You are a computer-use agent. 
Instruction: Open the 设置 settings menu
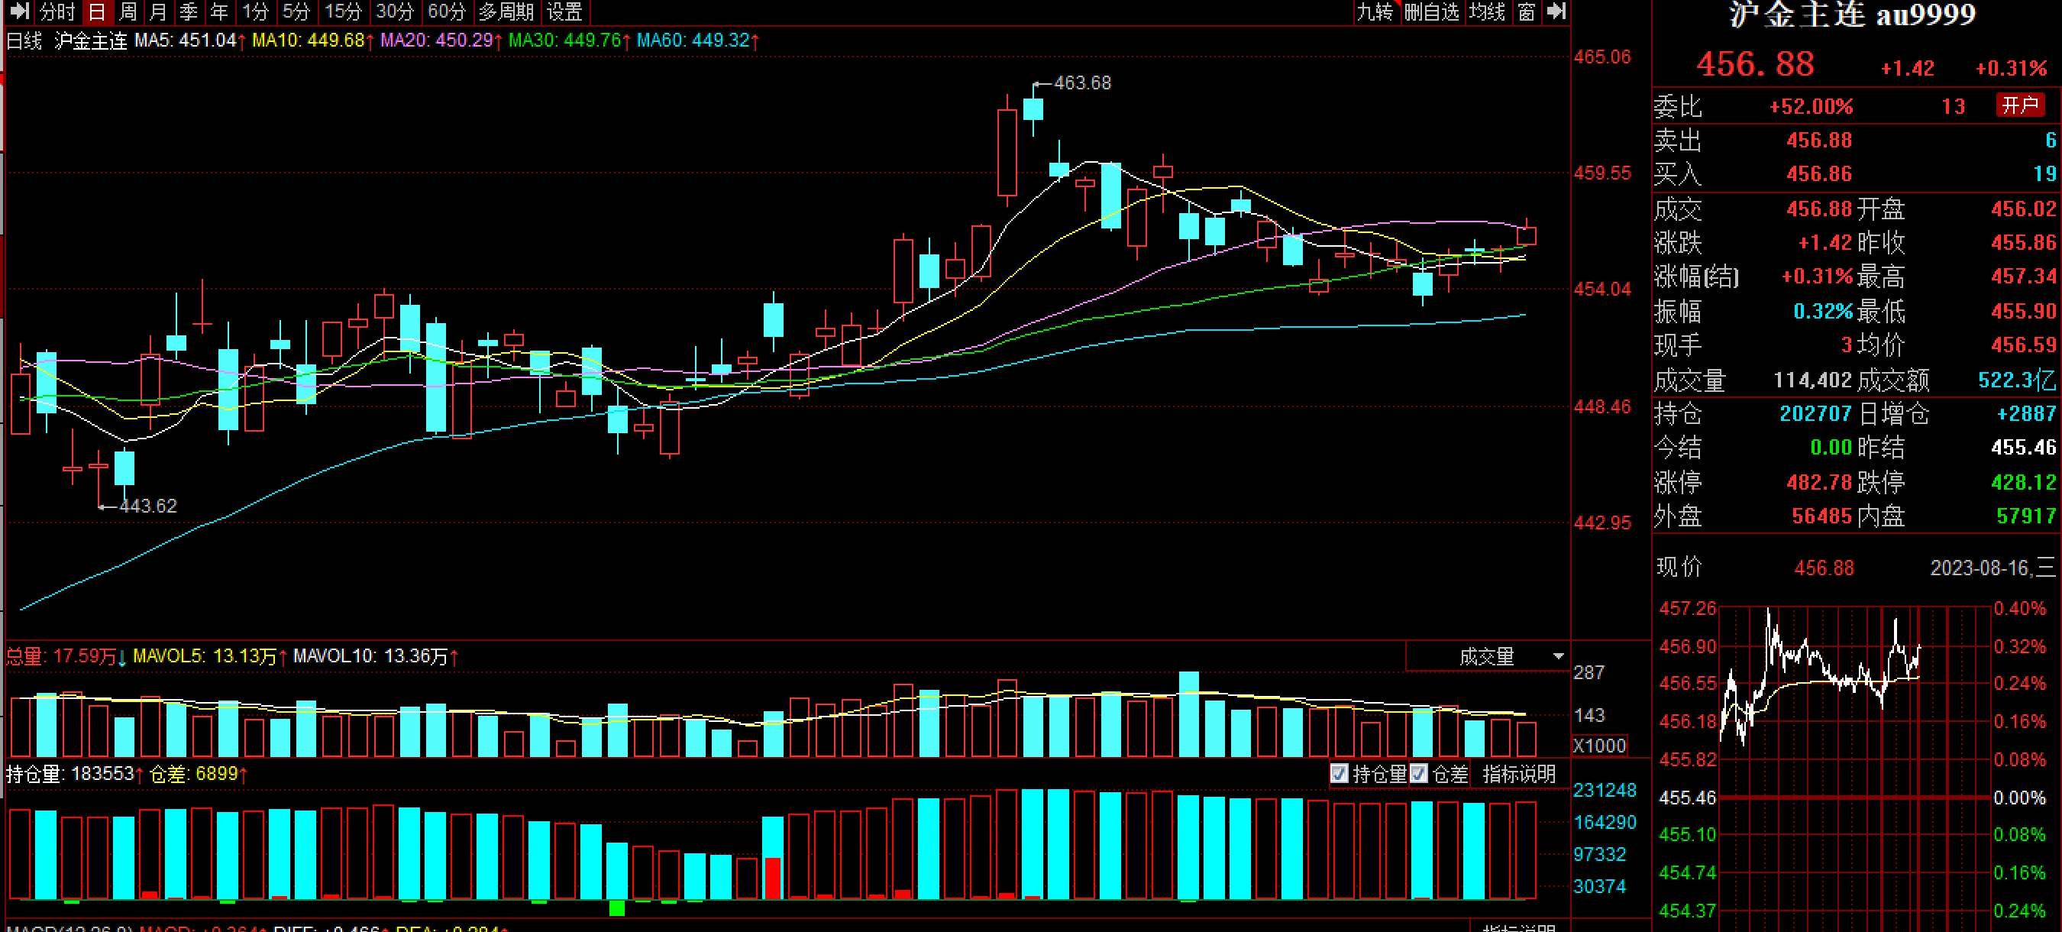click(x=564, y=12)
